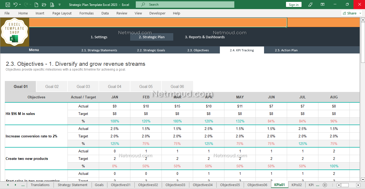Select the Developer ribbon tab

tap(157, 13)
